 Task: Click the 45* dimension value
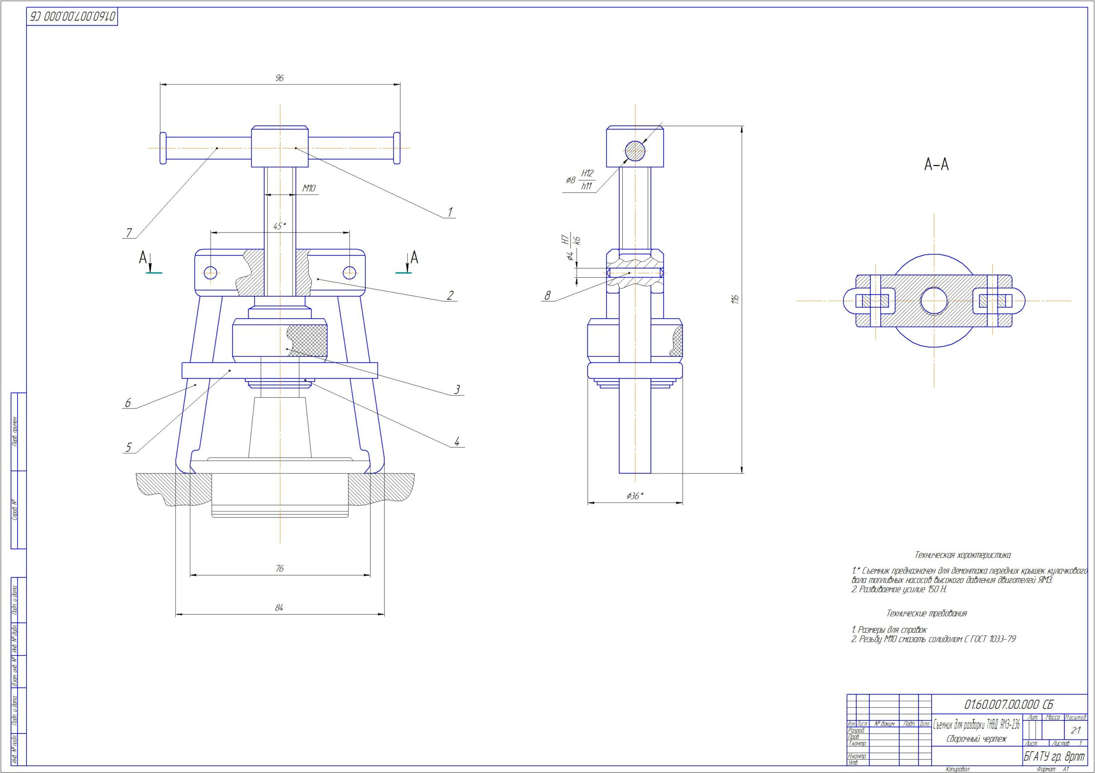tap(279, 226)
